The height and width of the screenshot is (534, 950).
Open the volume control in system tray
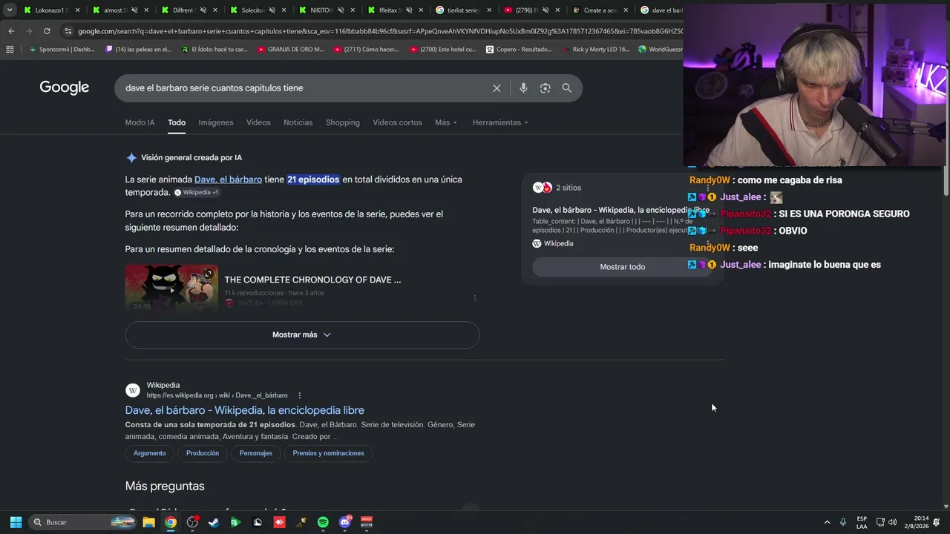[x=893, y=522]
